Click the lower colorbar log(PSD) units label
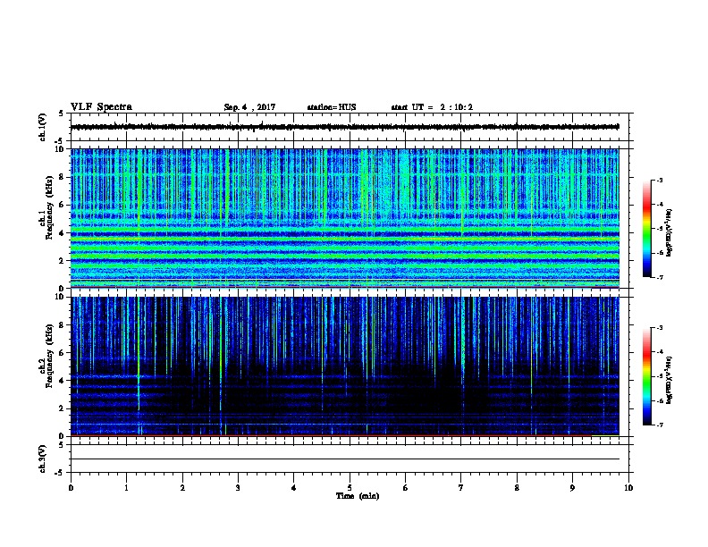Viewport: 708px width, 547px height. (670, 380)
